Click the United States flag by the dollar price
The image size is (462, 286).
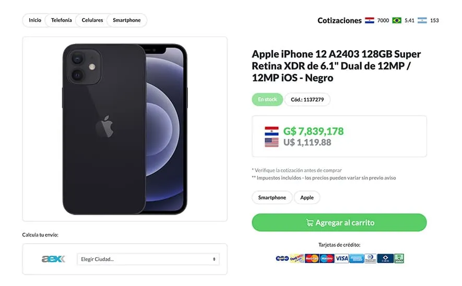(x=271, y=142)
